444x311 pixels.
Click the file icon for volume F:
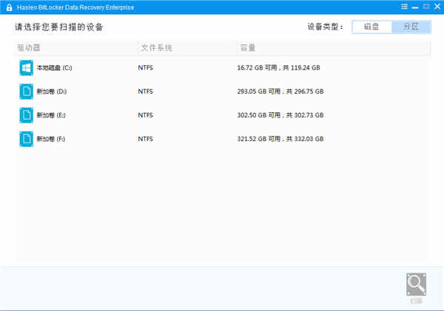click(x=27, y=139)
